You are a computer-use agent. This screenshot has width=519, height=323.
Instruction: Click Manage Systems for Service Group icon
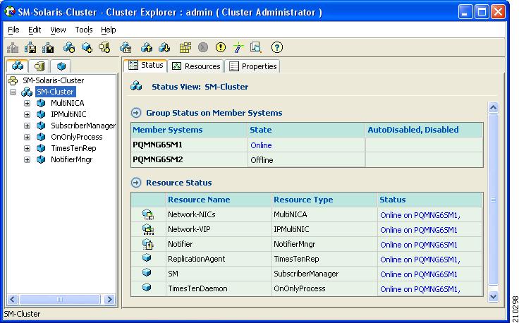pyautogui.click(x=126, y=48)
